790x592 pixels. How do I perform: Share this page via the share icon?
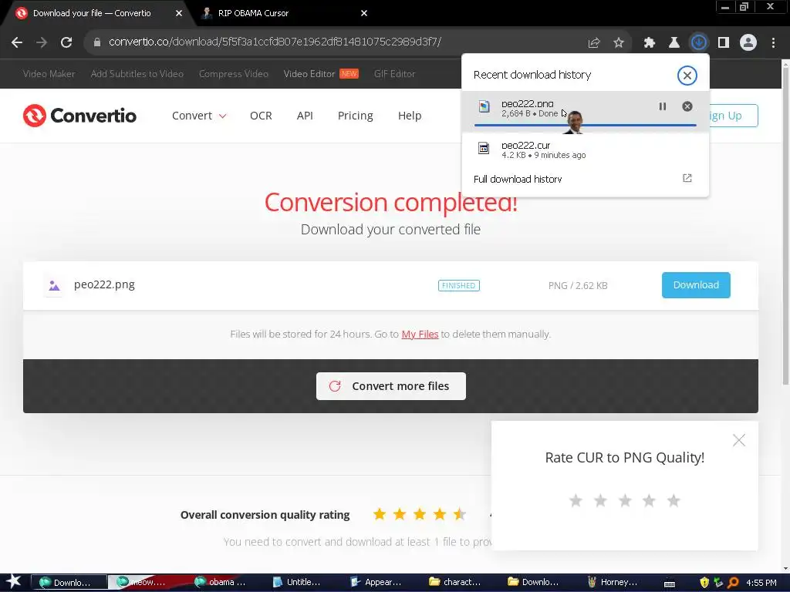pos(593,43)
